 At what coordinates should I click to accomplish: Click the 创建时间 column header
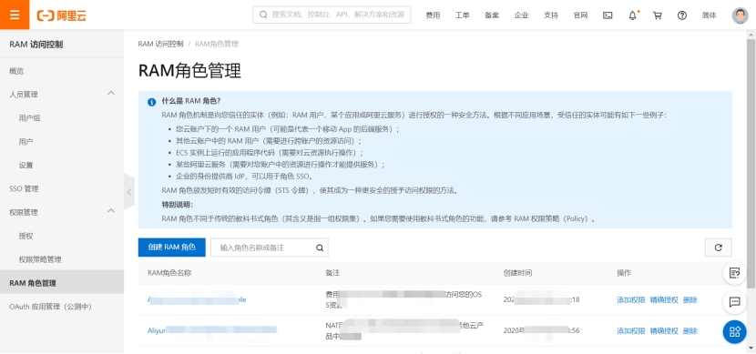517,273
